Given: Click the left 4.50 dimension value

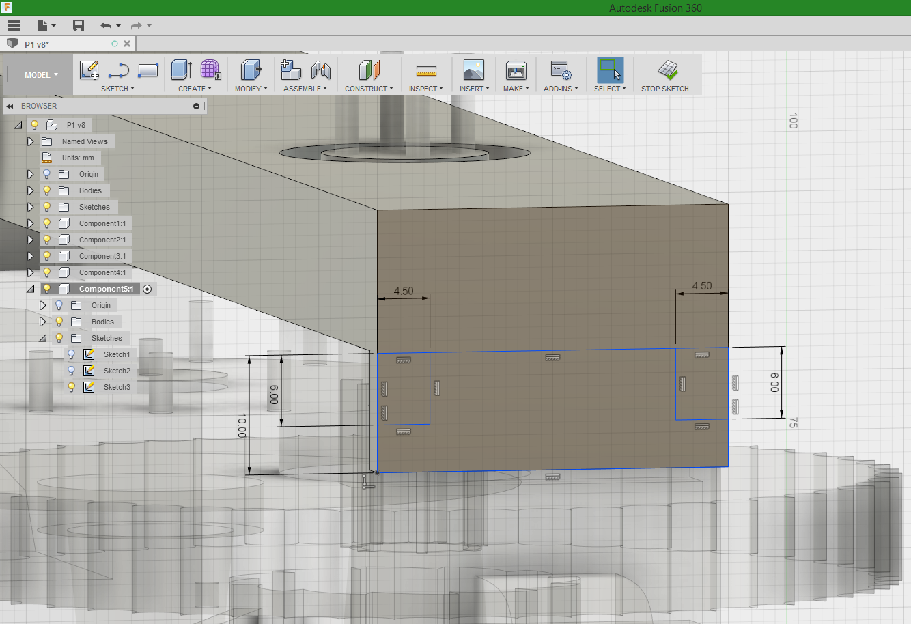Looking at the screenshot, I should pyautogui.click(x=404, y=291).
